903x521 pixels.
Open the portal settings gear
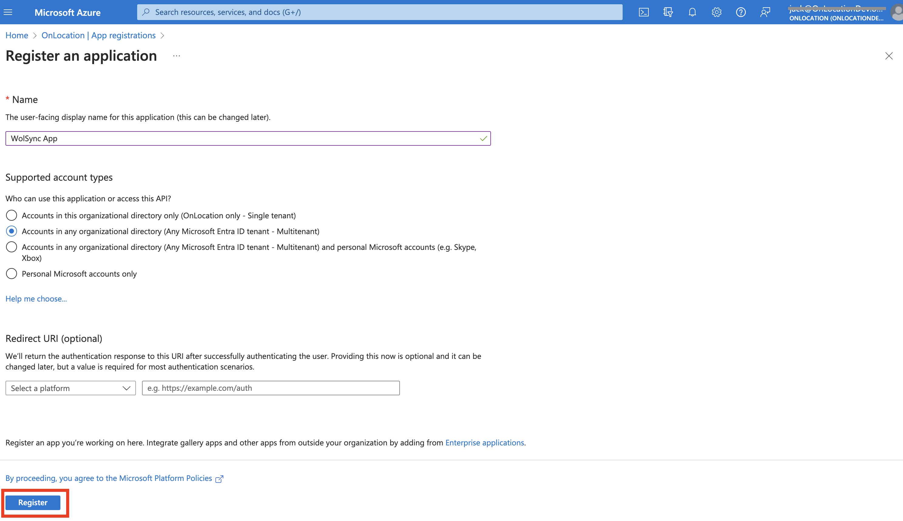(x=717, y=12)
